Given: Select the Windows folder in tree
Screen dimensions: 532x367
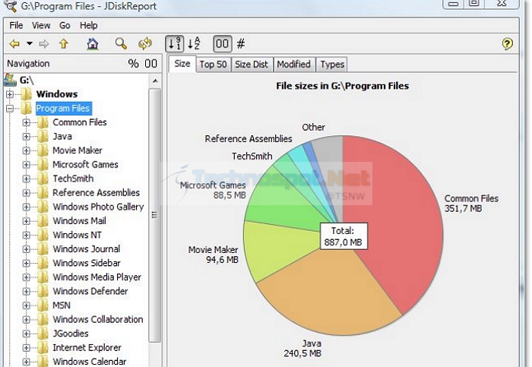Looking at the screenshot, I should pyautogui.click(x=57, y=94).
